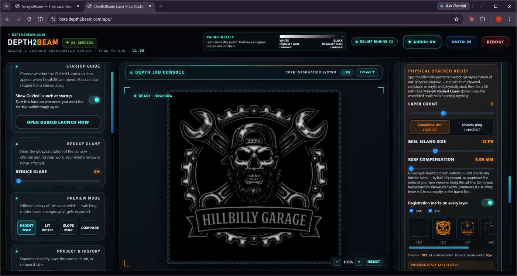
Task: View site information icon in address bar
Action: (53, 19)
